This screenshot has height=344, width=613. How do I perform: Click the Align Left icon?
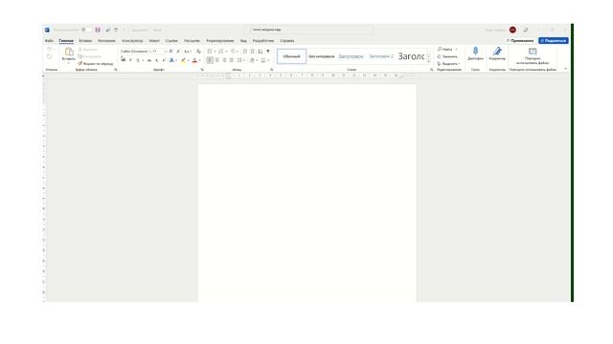point(210,60)
